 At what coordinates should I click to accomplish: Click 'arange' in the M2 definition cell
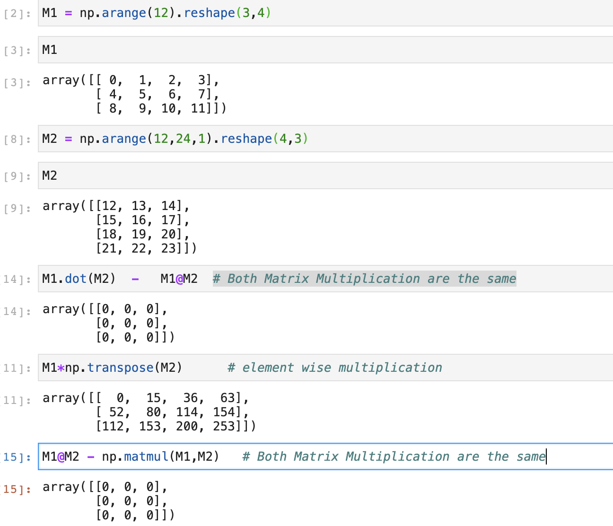[124, 139]
